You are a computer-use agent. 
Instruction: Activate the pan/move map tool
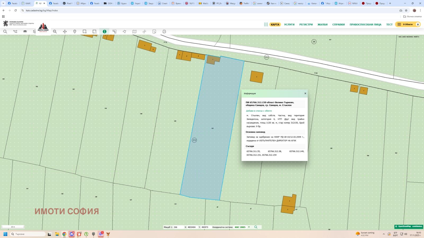pos(65,31)
